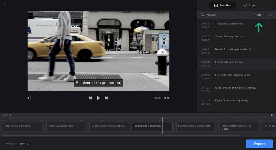Select subtitle row 'Yonder Amakagu ŝvebas;'
The image size is (276, 150).
(x=236, y=38)
